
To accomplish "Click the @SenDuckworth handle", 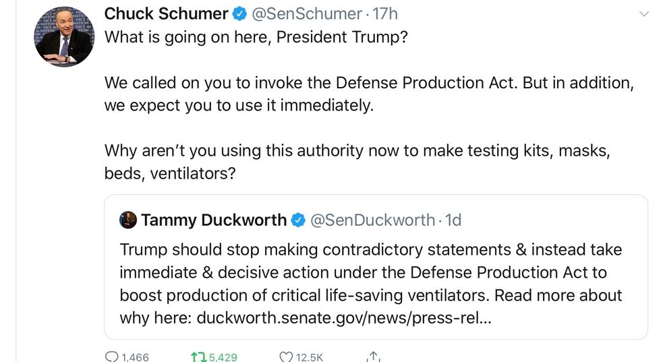I will pos(372,220).
